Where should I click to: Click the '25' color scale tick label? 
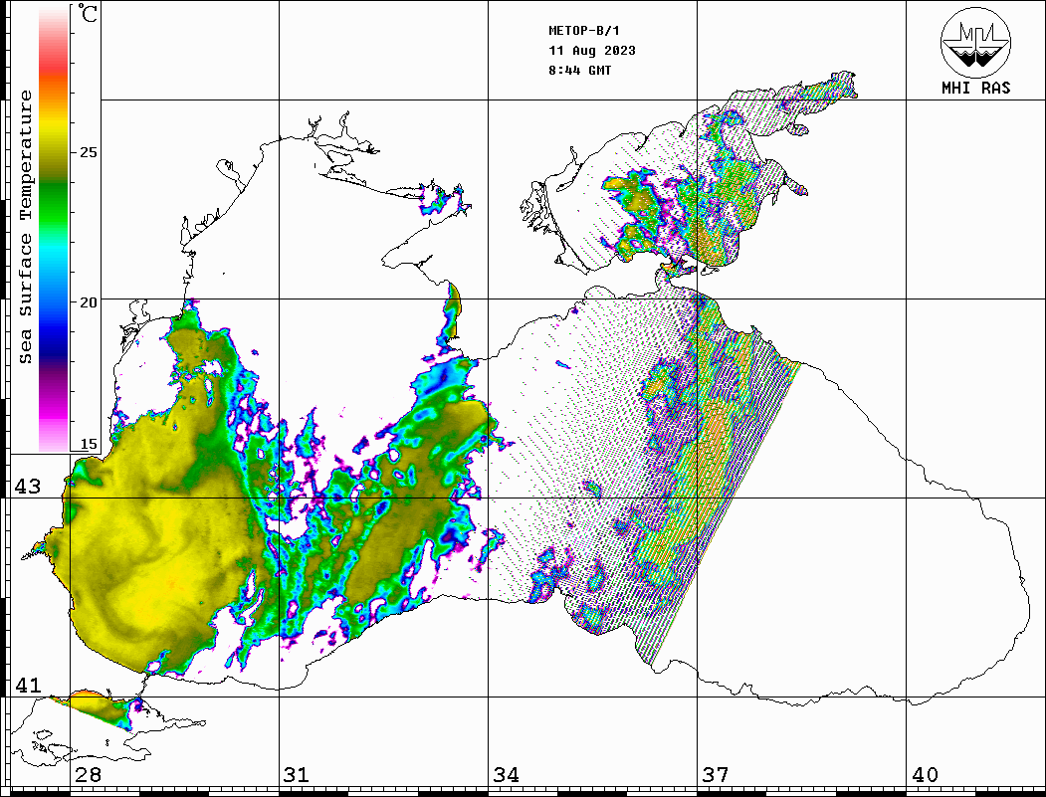point(88,152)
